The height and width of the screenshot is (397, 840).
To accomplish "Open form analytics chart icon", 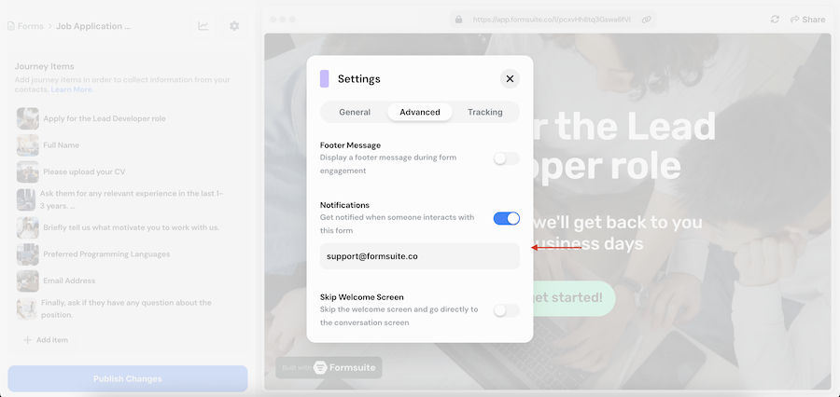I will [x=203, y=26].
